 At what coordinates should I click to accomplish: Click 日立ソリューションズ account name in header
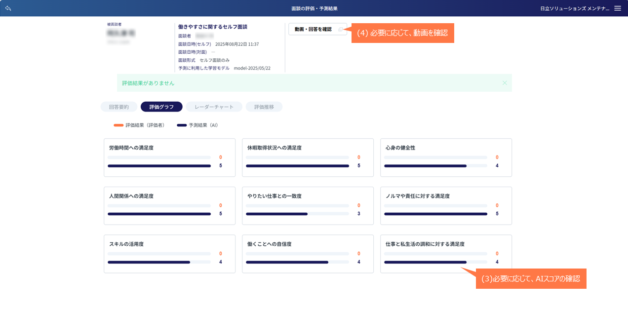574,8
